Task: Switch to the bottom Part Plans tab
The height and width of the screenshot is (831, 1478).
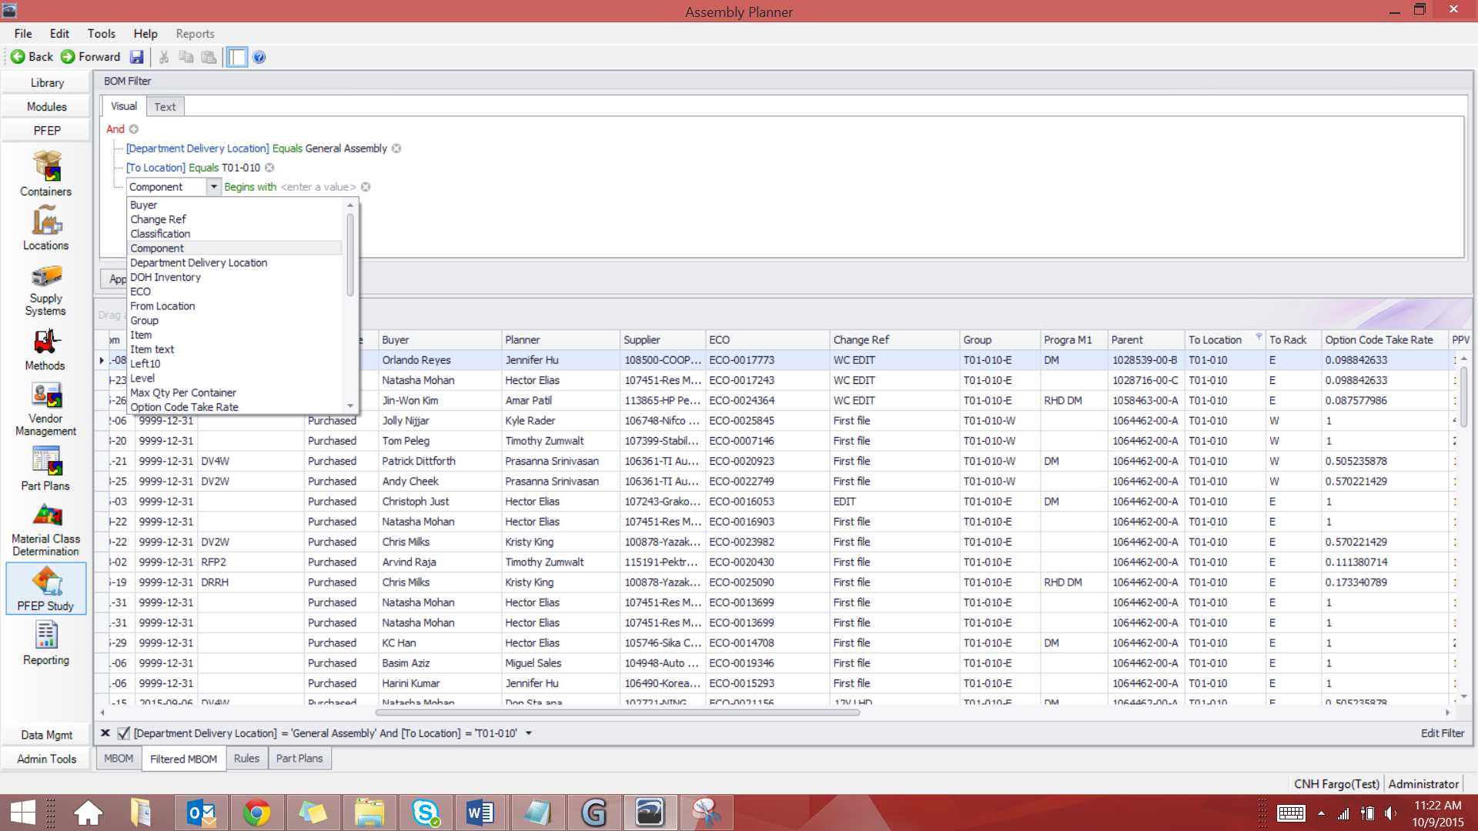Action: point(299,759)
